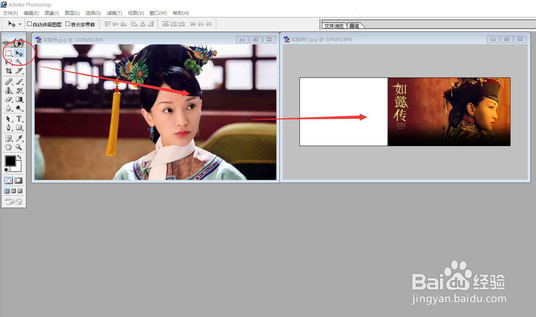The width and height of the screenshot is (536, 317).
Task: Jump to ImageReady button
Action: (x=14, y=201)
